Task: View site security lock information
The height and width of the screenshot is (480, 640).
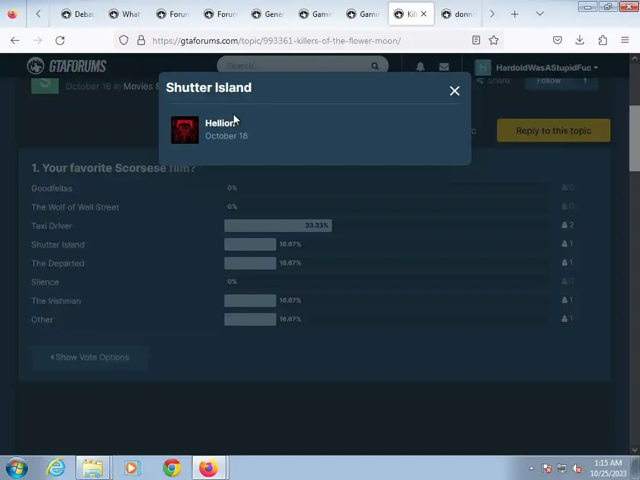Action: [141, 41]
